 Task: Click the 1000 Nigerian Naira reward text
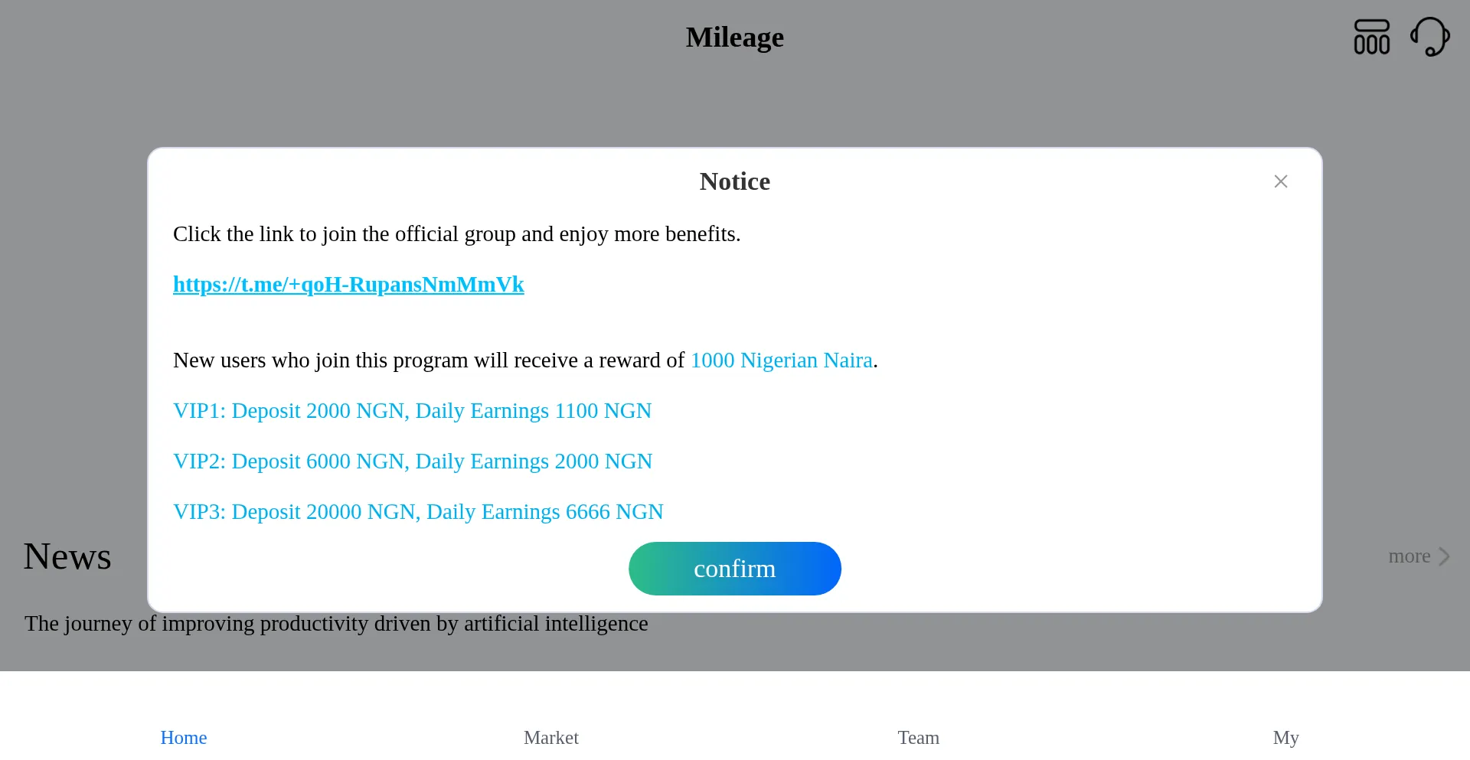coord(781,360)
